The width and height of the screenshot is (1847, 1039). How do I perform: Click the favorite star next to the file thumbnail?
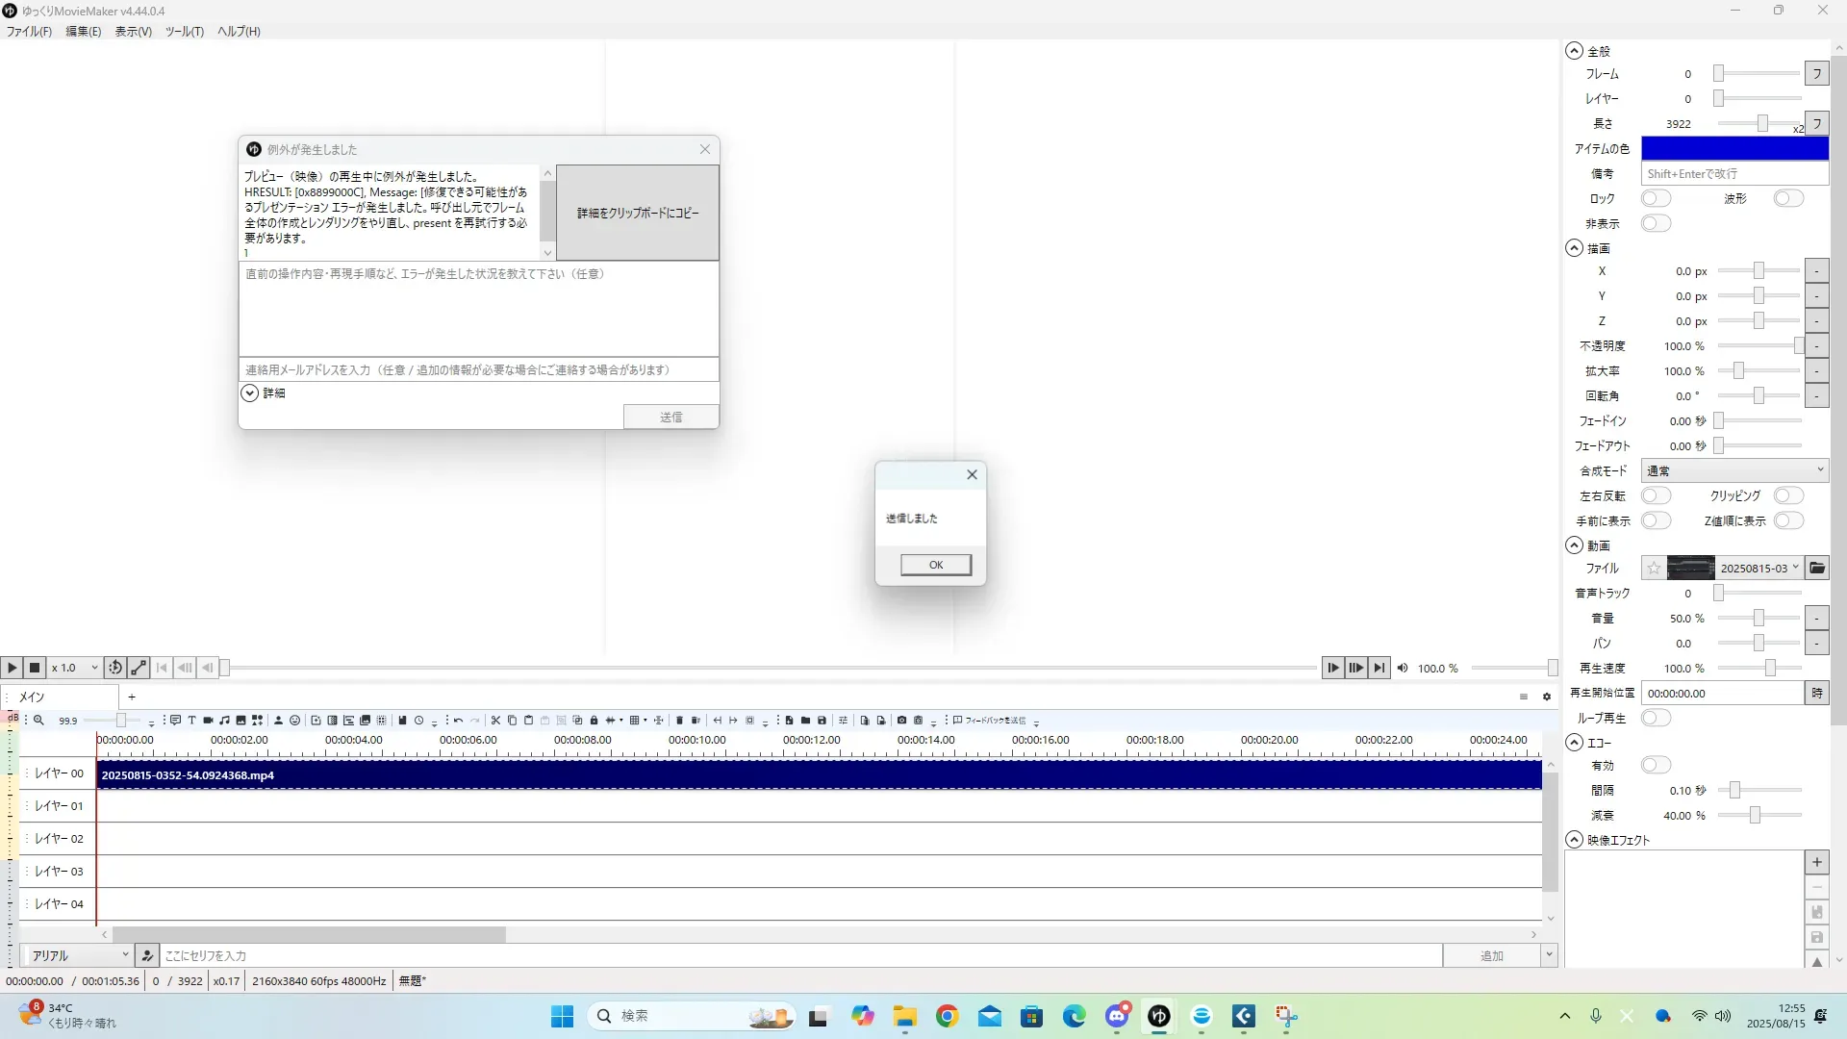[1653, 569]
